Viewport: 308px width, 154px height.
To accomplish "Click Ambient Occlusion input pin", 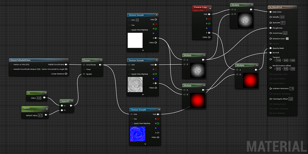I will (271, 88).
